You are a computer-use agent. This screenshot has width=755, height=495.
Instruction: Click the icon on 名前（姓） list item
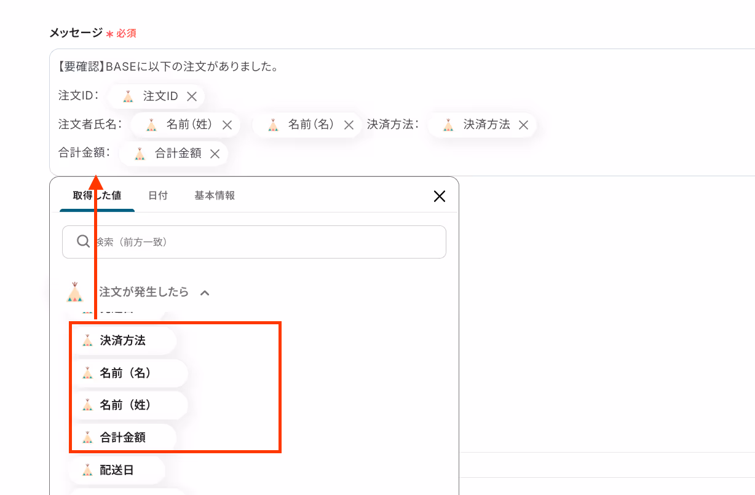[87, 405]
